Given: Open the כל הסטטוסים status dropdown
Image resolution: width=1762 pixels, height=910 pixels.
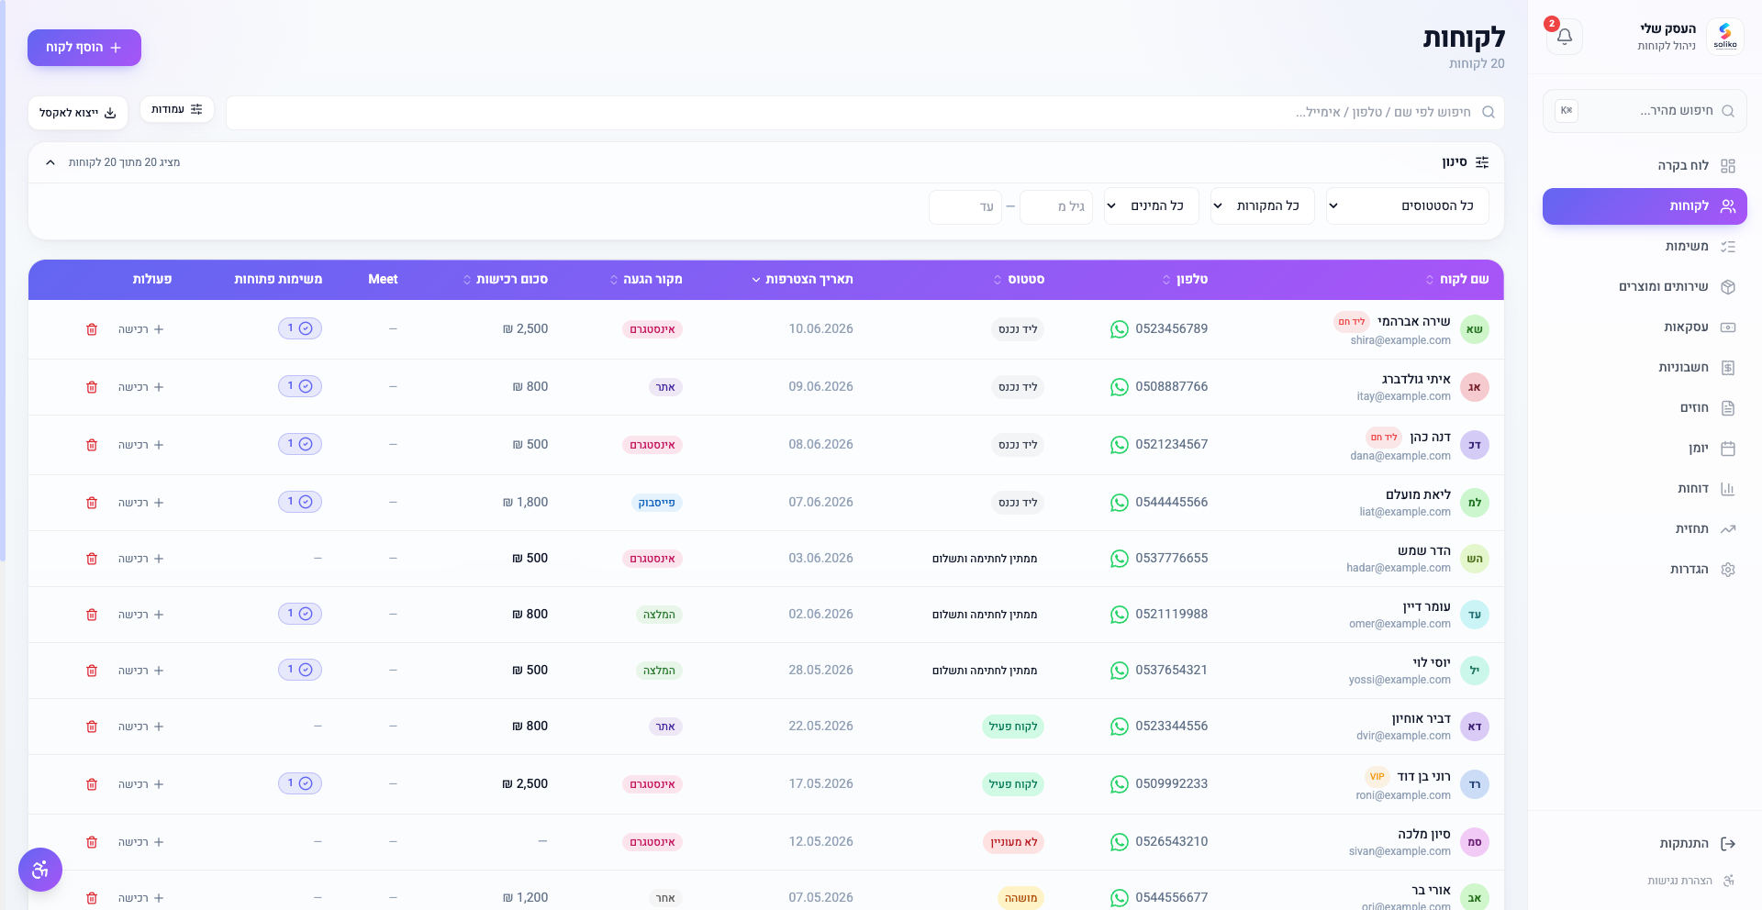Looking at the screenshot, I should click(x=1407, y=206).
